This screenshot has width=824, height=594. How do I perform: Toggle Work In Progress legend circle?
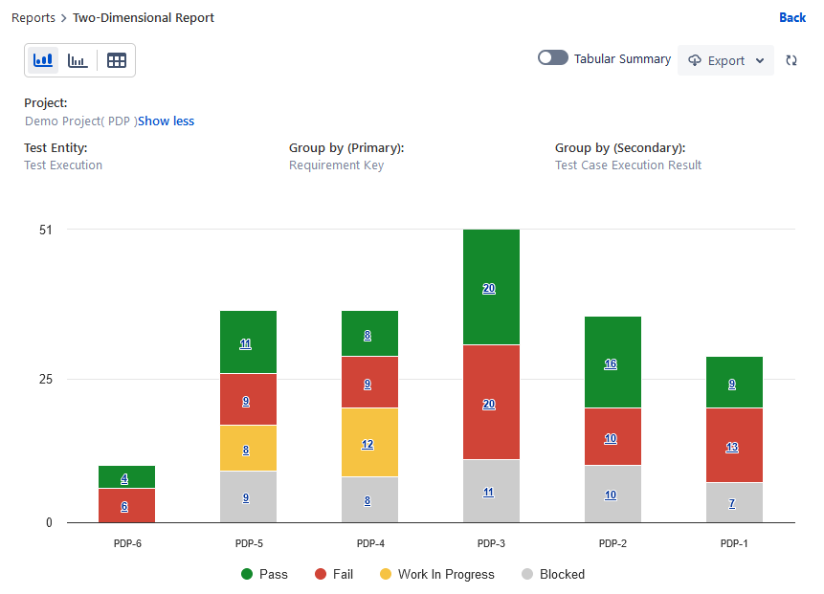tap(386, 574)
